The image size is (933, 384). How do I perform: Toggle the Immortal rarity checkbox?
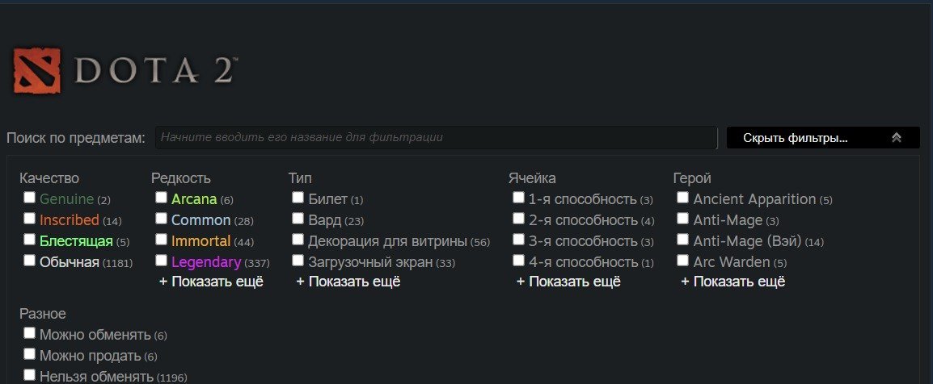tap(161, 239)
